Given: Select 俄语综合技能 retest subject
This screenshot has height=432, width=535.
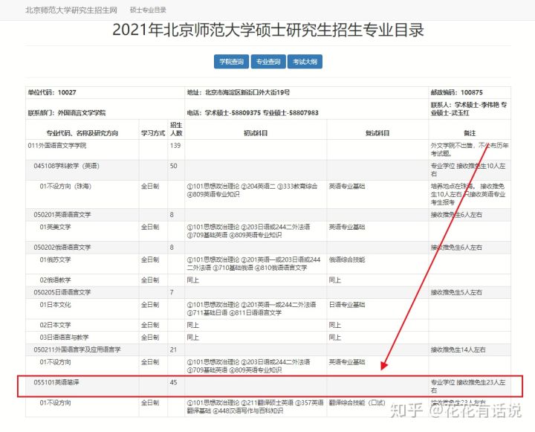Looking at the screenshot, I should 347,260.
